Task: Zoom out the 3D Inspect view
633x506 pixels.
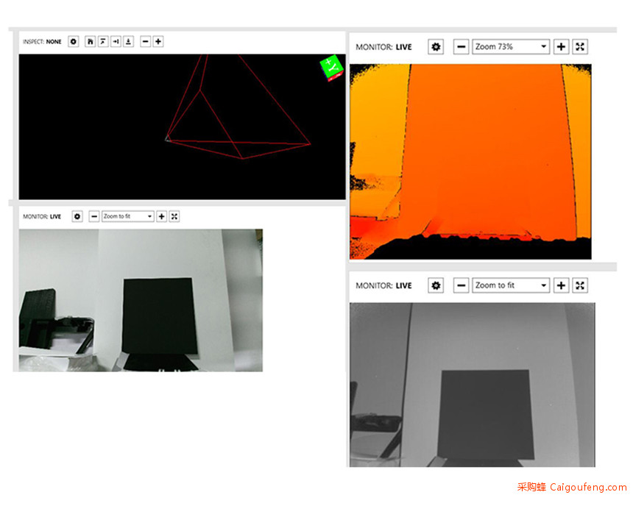Action: 145,42
